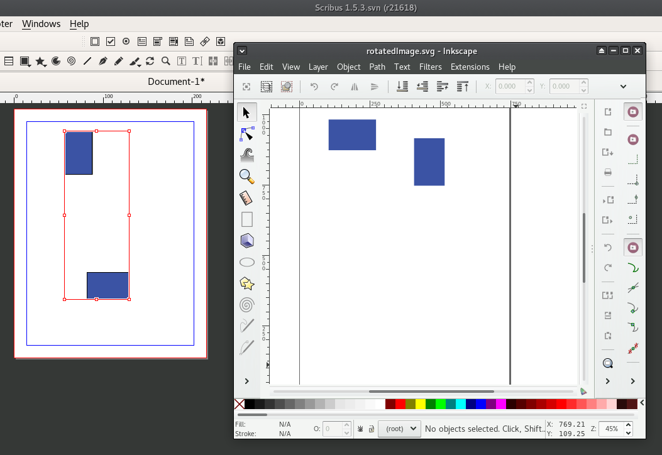Open the Scribus Windows menu
The width and height of the screenshot is (662, 455).
coord(41,24)
